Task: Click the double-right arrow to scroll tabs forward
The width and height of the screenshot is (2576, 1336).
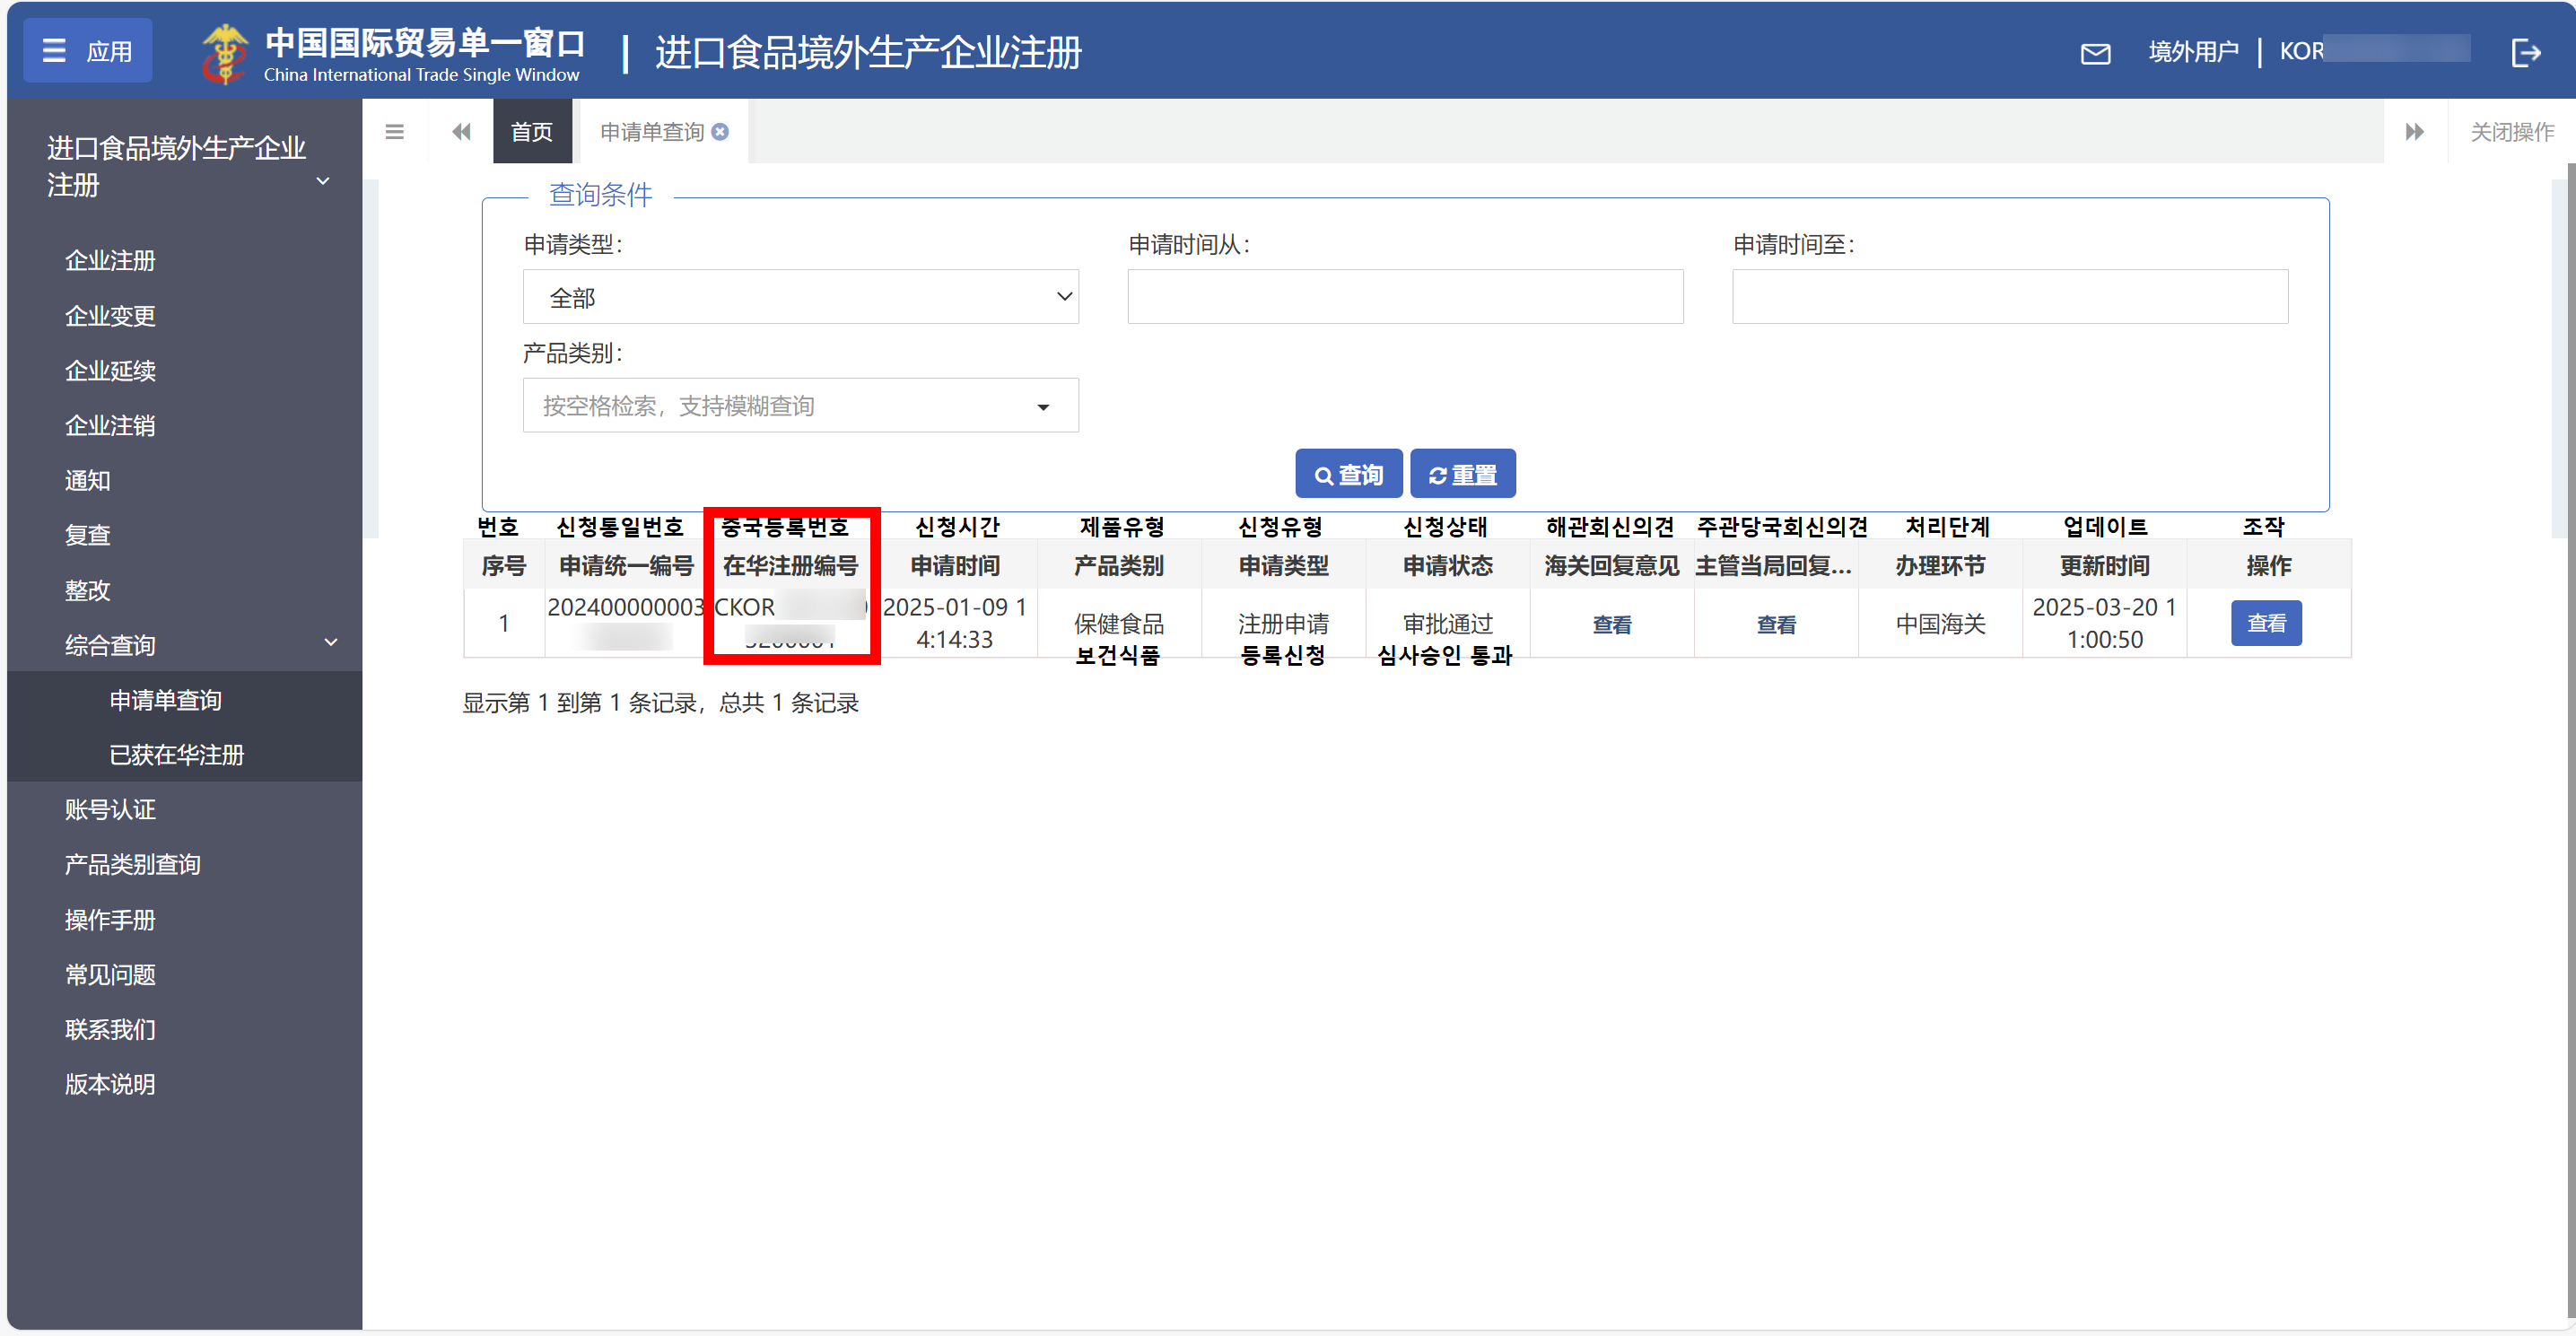Action: point(2414,131)
